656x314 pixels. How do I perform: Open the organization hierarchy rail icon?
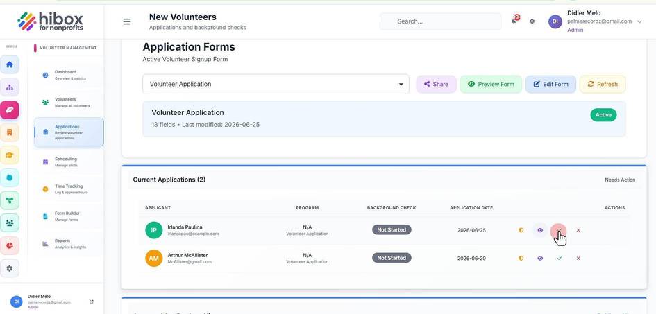coord(10,87)
